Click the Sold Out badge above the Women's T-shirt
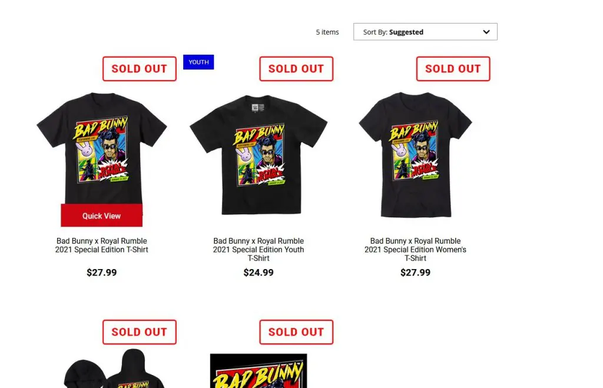This screenshot has height=388, width=603. point(453,69)
